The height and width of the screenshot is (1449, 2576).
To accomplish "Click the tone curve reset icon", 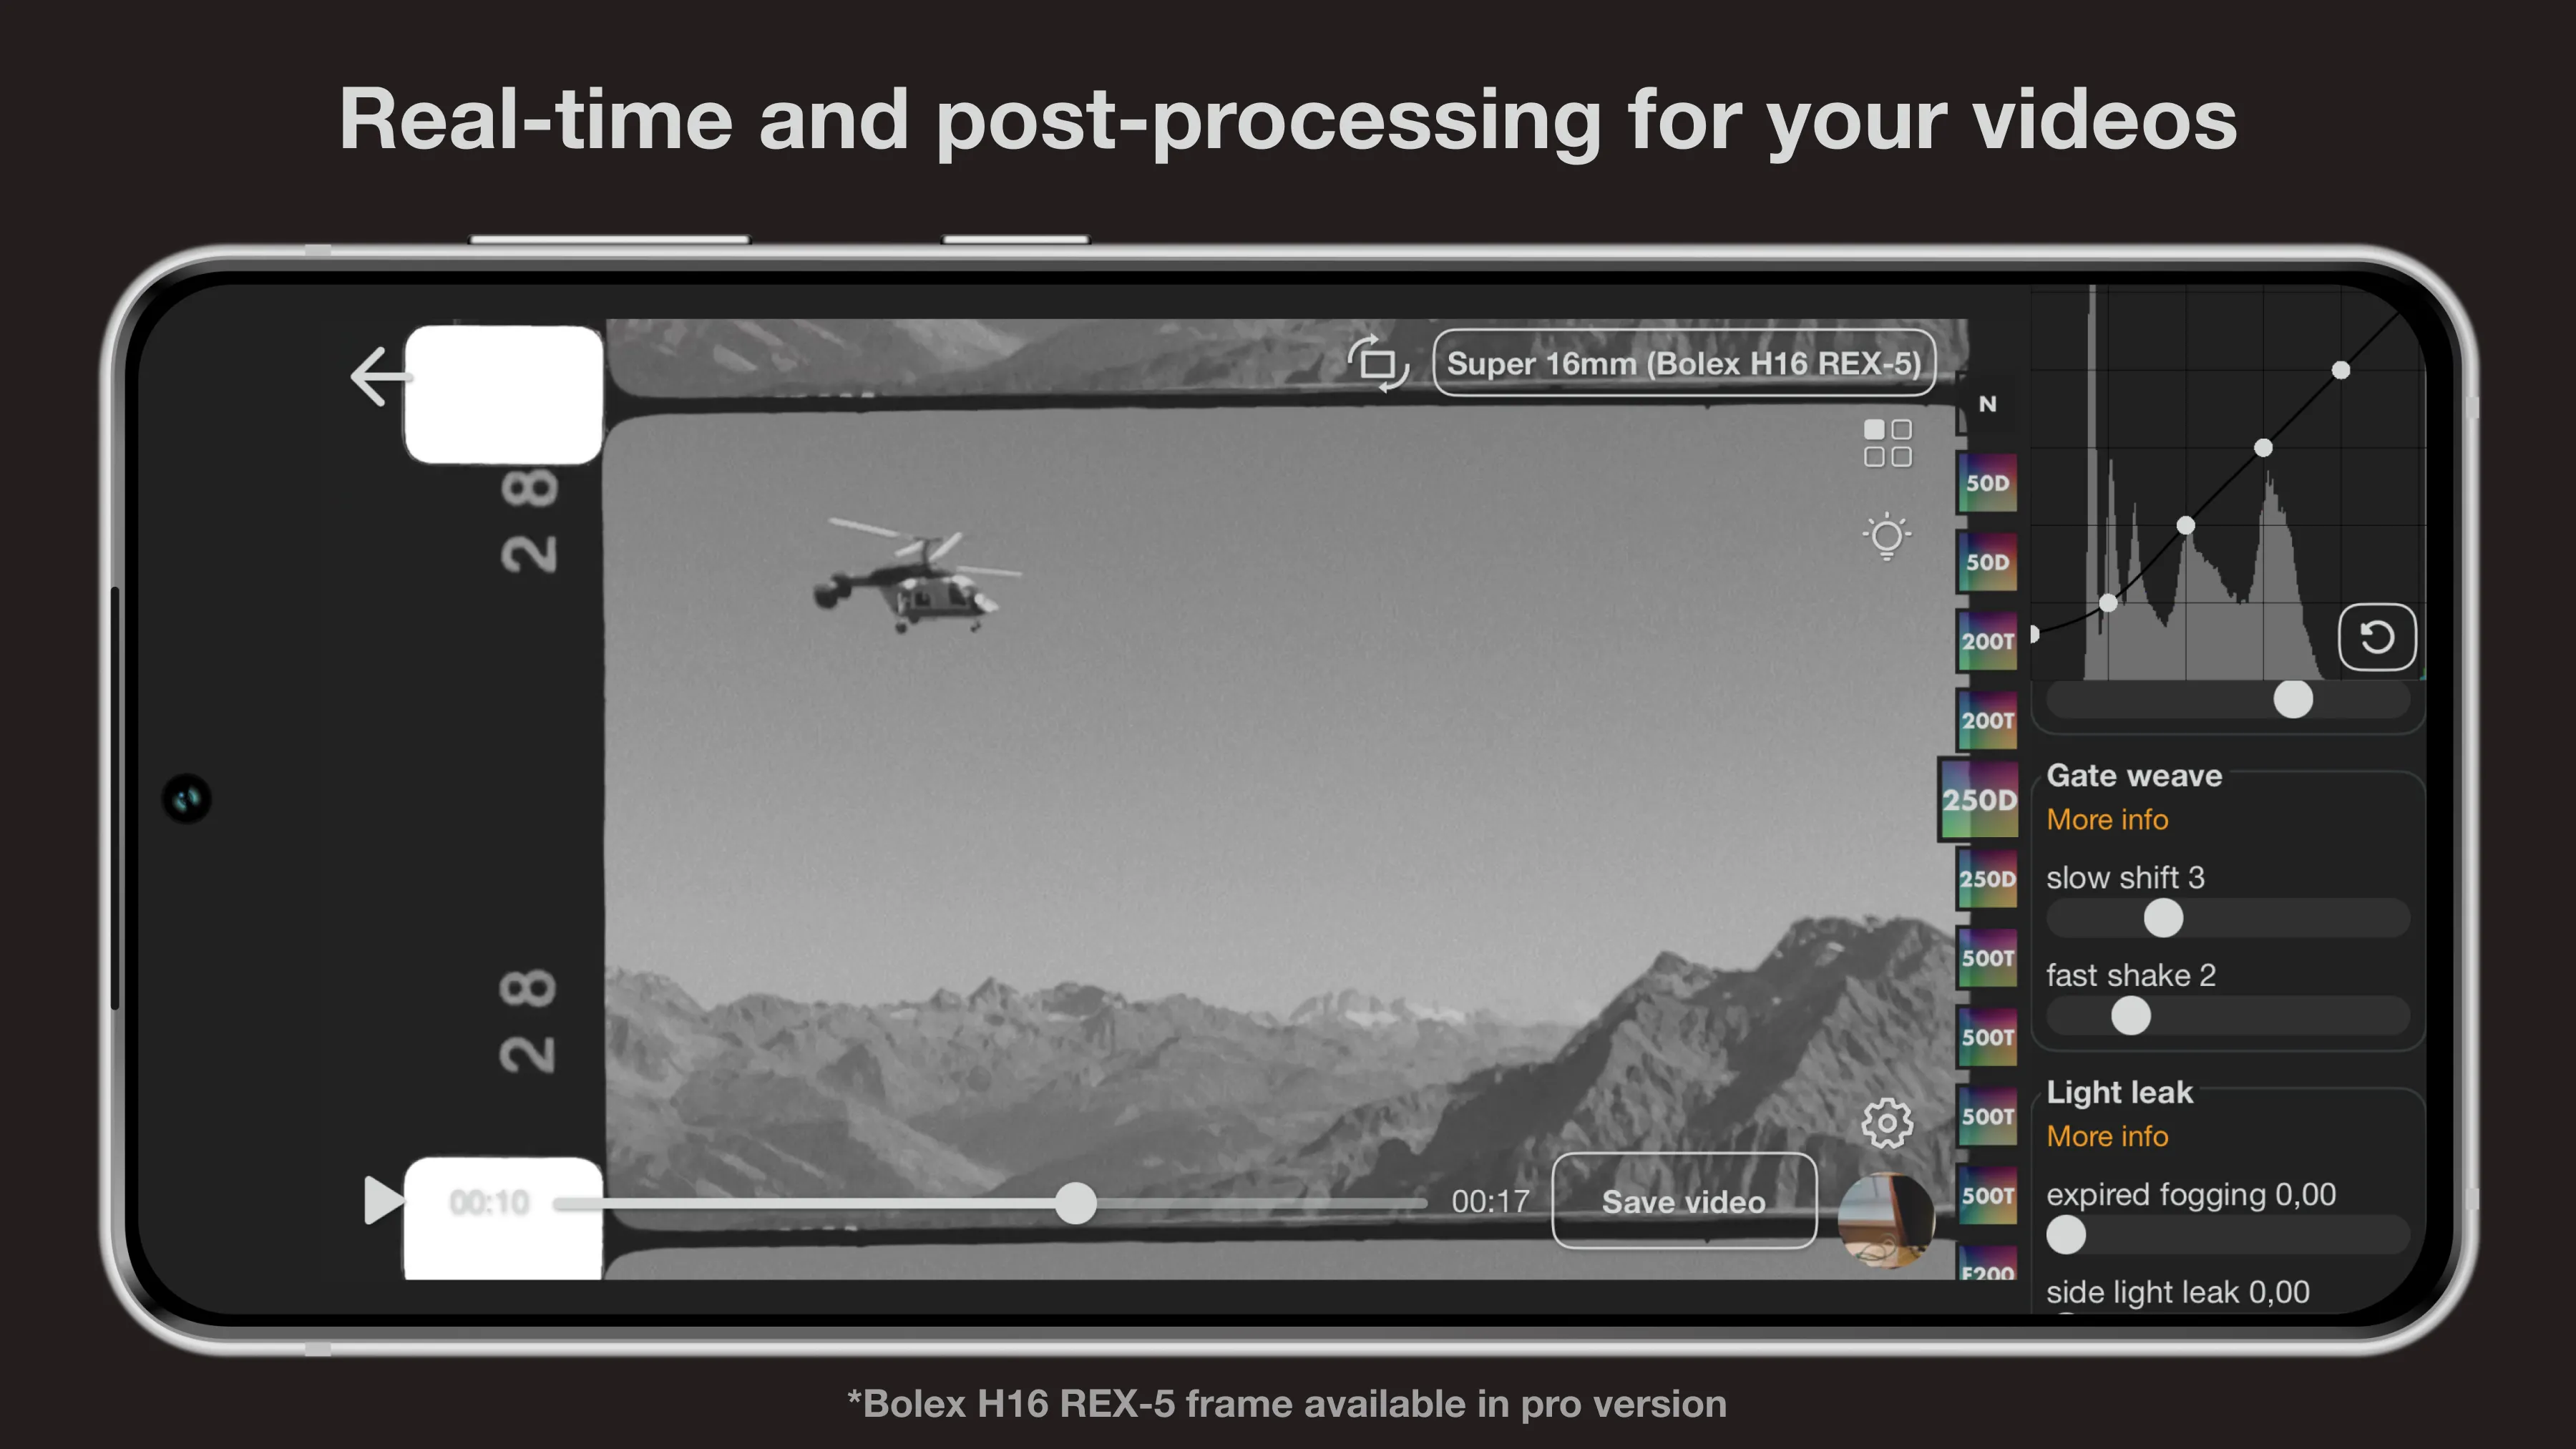I will point(2376,637).
